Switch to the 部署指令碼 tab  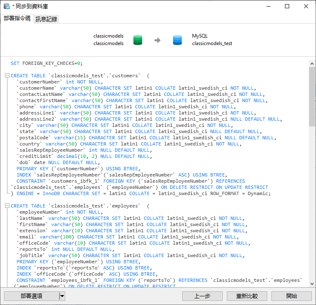point(17,19)
